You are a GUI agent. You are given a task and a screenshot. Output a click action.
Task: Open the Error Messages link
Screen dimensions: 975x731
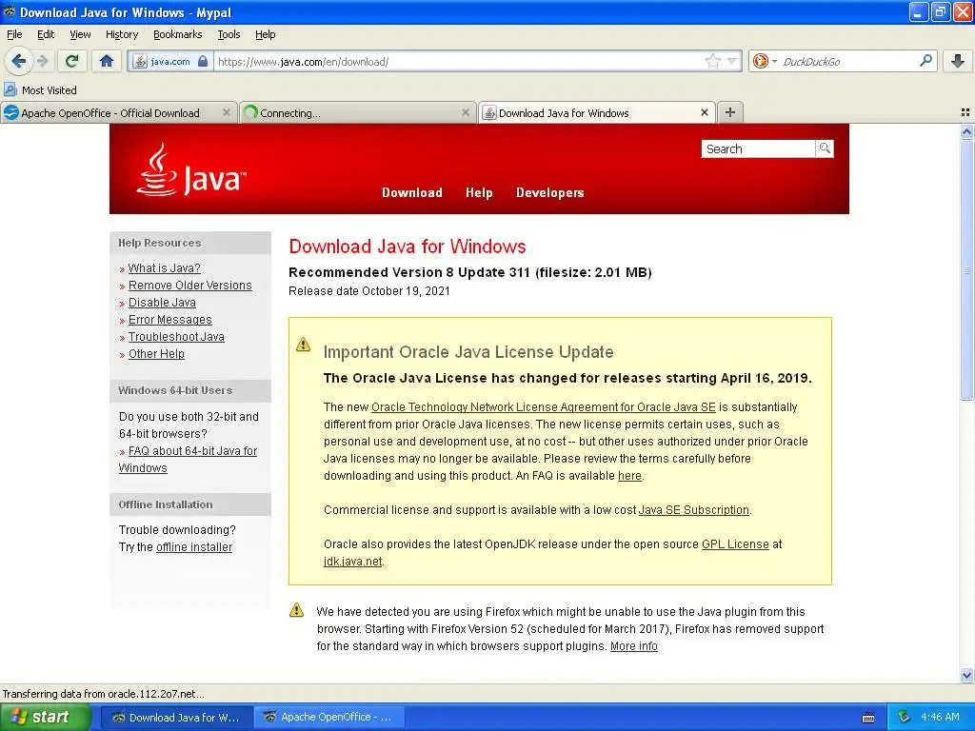click(169, 320)
